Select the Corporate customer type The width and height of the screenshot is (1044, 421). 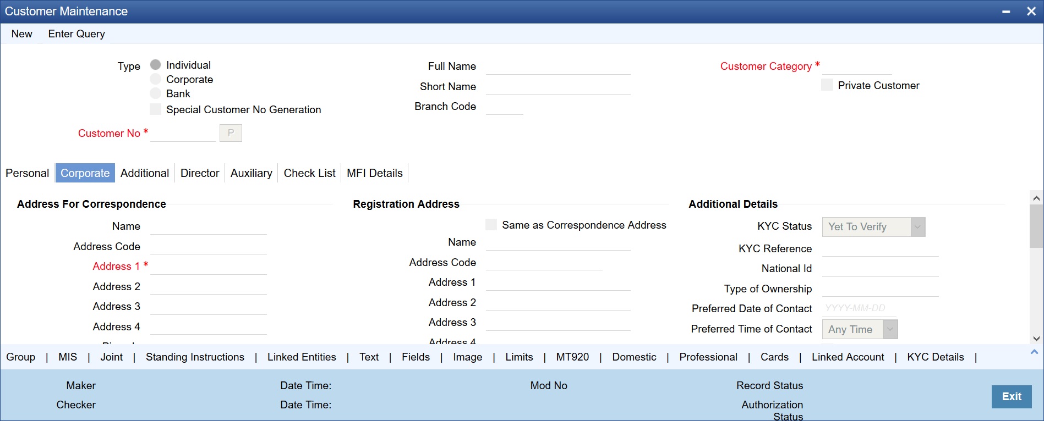click(x=156, y=79)
